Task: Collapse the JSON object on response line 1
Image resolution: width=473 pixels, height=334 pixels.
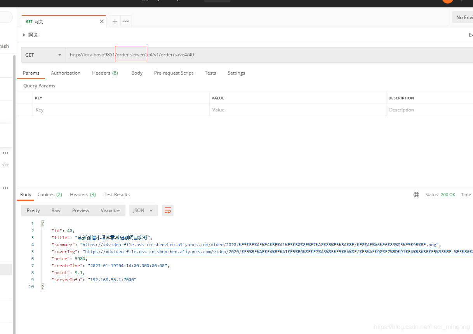Action: [43, 224]
